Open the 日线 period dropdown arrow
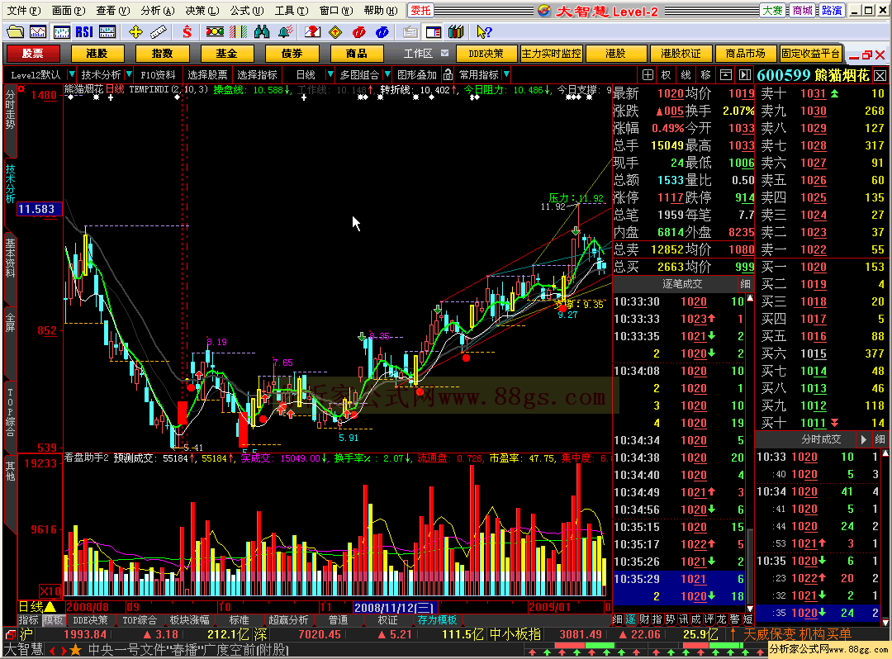Image resolution: width=892 pixels, height=659 pixels. point(330,74)
